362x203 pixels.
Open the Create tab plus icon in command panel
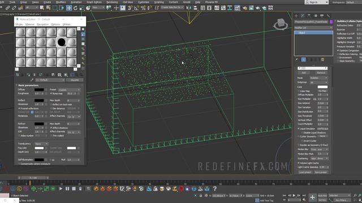tap(296, 16)
